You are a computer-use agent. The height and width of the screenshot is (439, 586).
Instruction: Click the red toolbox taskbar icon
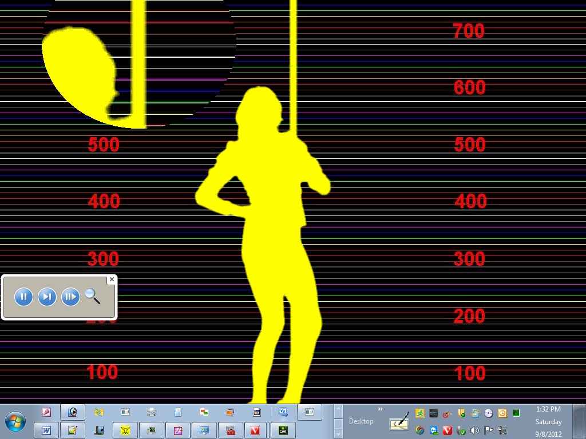point(230,430)
